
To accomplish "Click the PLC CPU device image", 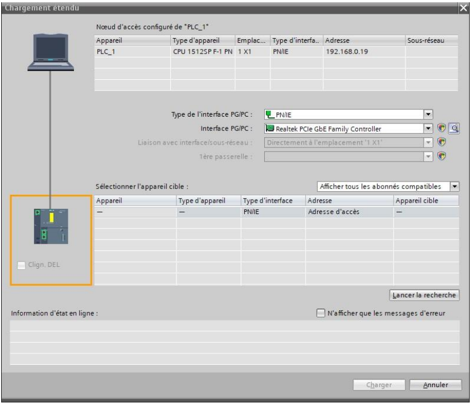I will 51,226.
